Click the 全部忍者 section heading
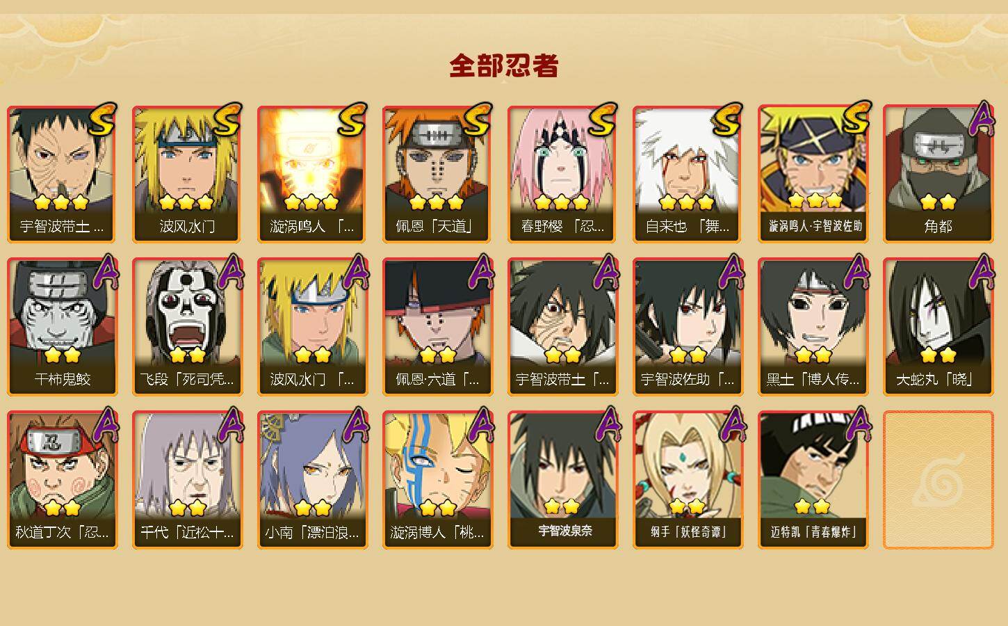The width and height of the screenshot is (1008, 626). 504,66
